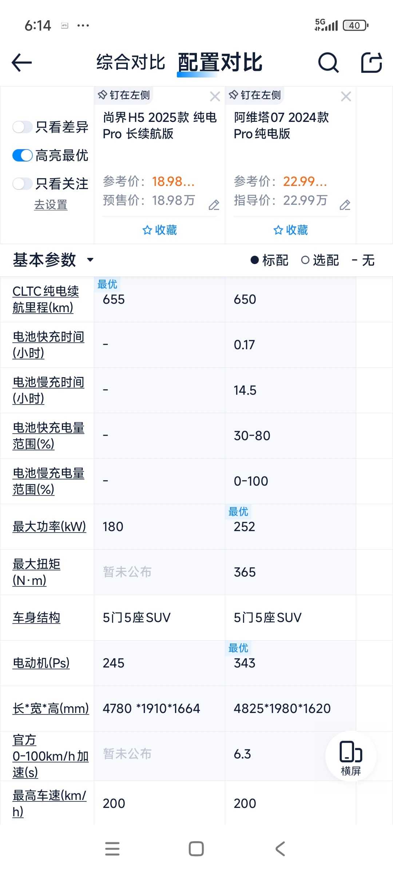Image resolution: width=393 pixels, height=873 pixels.
Task: Turn on 只看关注 toggle
Action: point(23,184)
